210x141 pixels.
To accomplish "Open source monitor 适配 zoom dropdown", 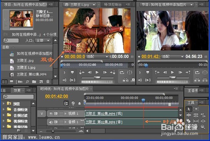I will pyautogui.click(x=97, y=56).
